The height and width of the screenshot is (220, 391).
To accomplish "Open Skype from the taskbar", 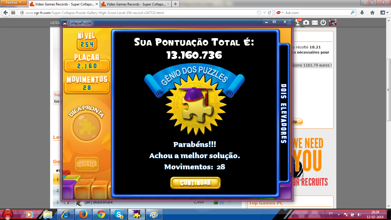I will [x=119, y=214].
